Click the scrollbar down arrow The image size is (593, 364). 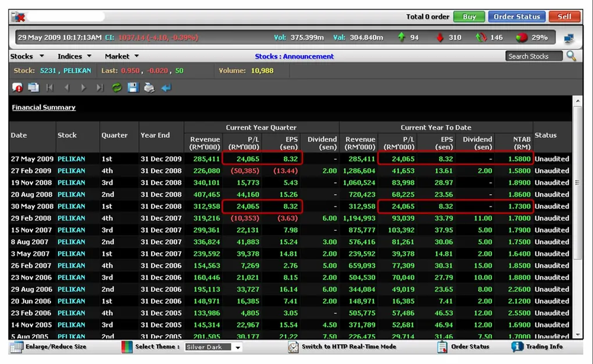point(577,336)
